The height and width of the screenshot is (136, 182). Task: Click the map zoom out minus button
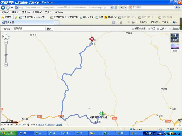(6, 65)
